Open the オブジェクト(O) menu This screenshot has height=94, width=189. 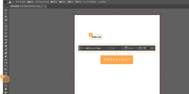coord(42,2)
